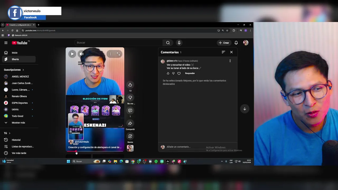Open the Juan Carlos Zurek subscription

coord(18,83)
